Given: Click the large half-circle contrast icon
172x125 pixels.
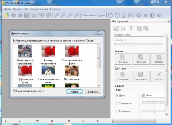Looking at the screenshot, I should tap(152, 15).
